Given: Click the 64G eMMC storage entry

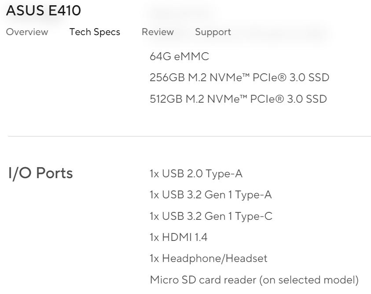Looking at the screenshot, I should (x=180, y=57).
